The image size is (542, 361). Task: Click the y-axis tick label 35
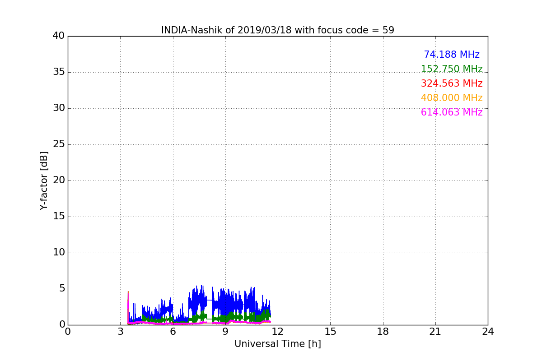(59, 72)
